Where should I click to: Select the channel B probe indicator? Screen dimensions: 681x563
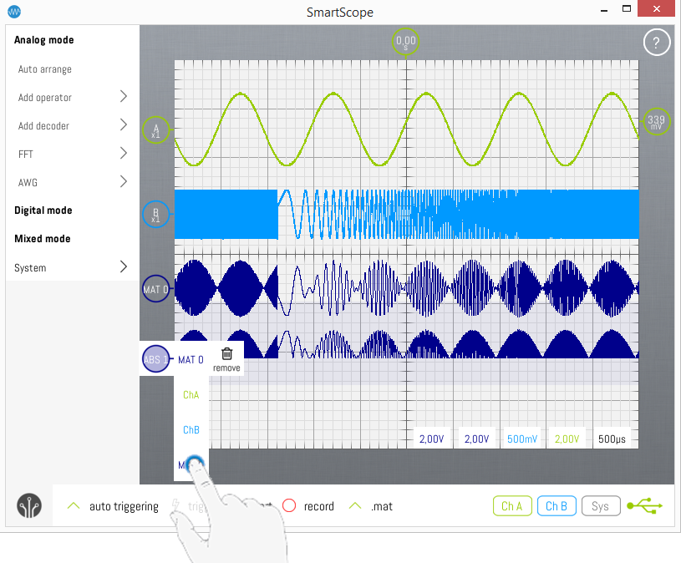point(155,214)
